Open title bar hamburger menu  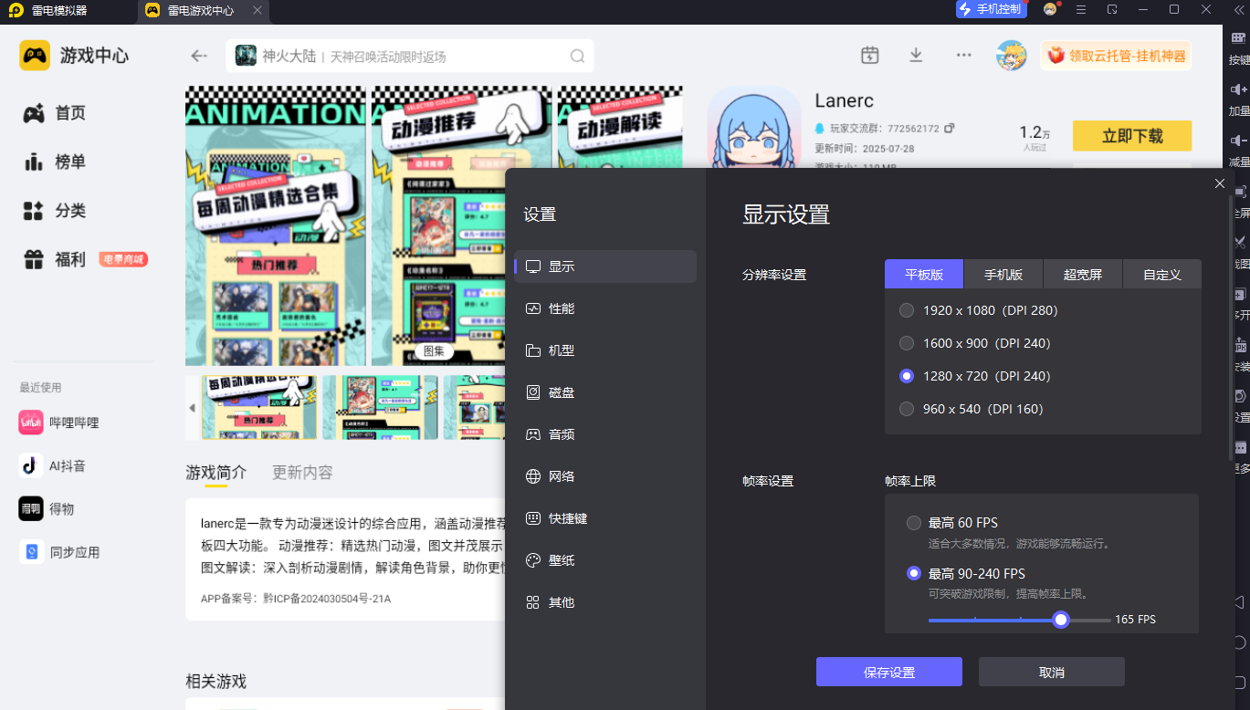click(x=1081, y=9)
